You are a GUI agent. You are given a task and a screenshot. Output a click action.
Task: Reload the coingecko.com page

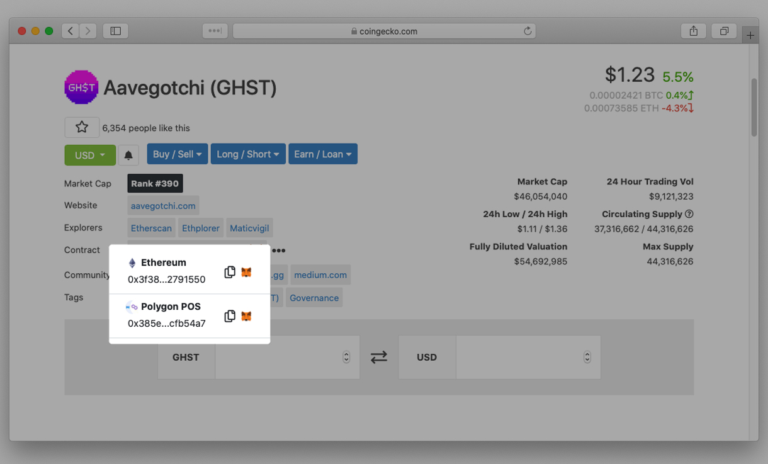(x=528, y=31)
